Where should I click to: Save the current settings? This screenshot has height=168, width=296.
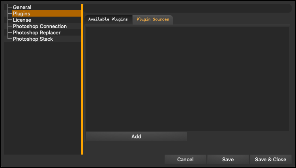click(x=228, y=159)
